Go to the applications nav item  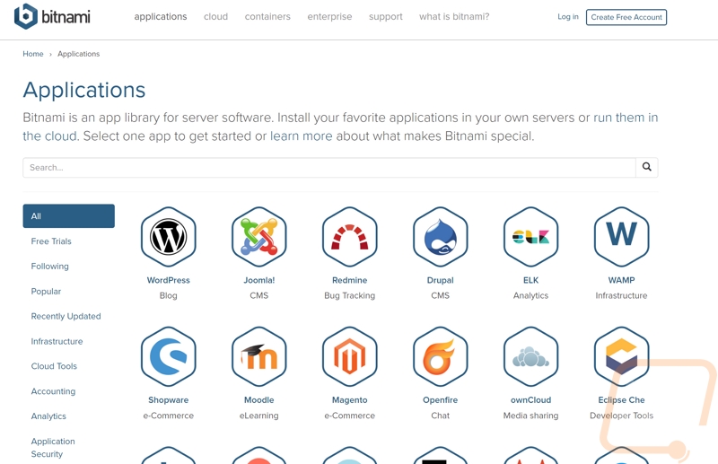[161, 16]
